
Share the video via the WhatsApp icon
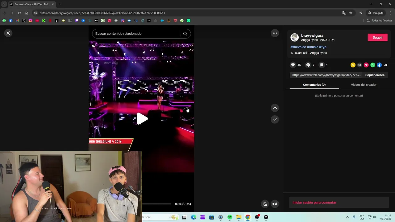tap(373, 65)
